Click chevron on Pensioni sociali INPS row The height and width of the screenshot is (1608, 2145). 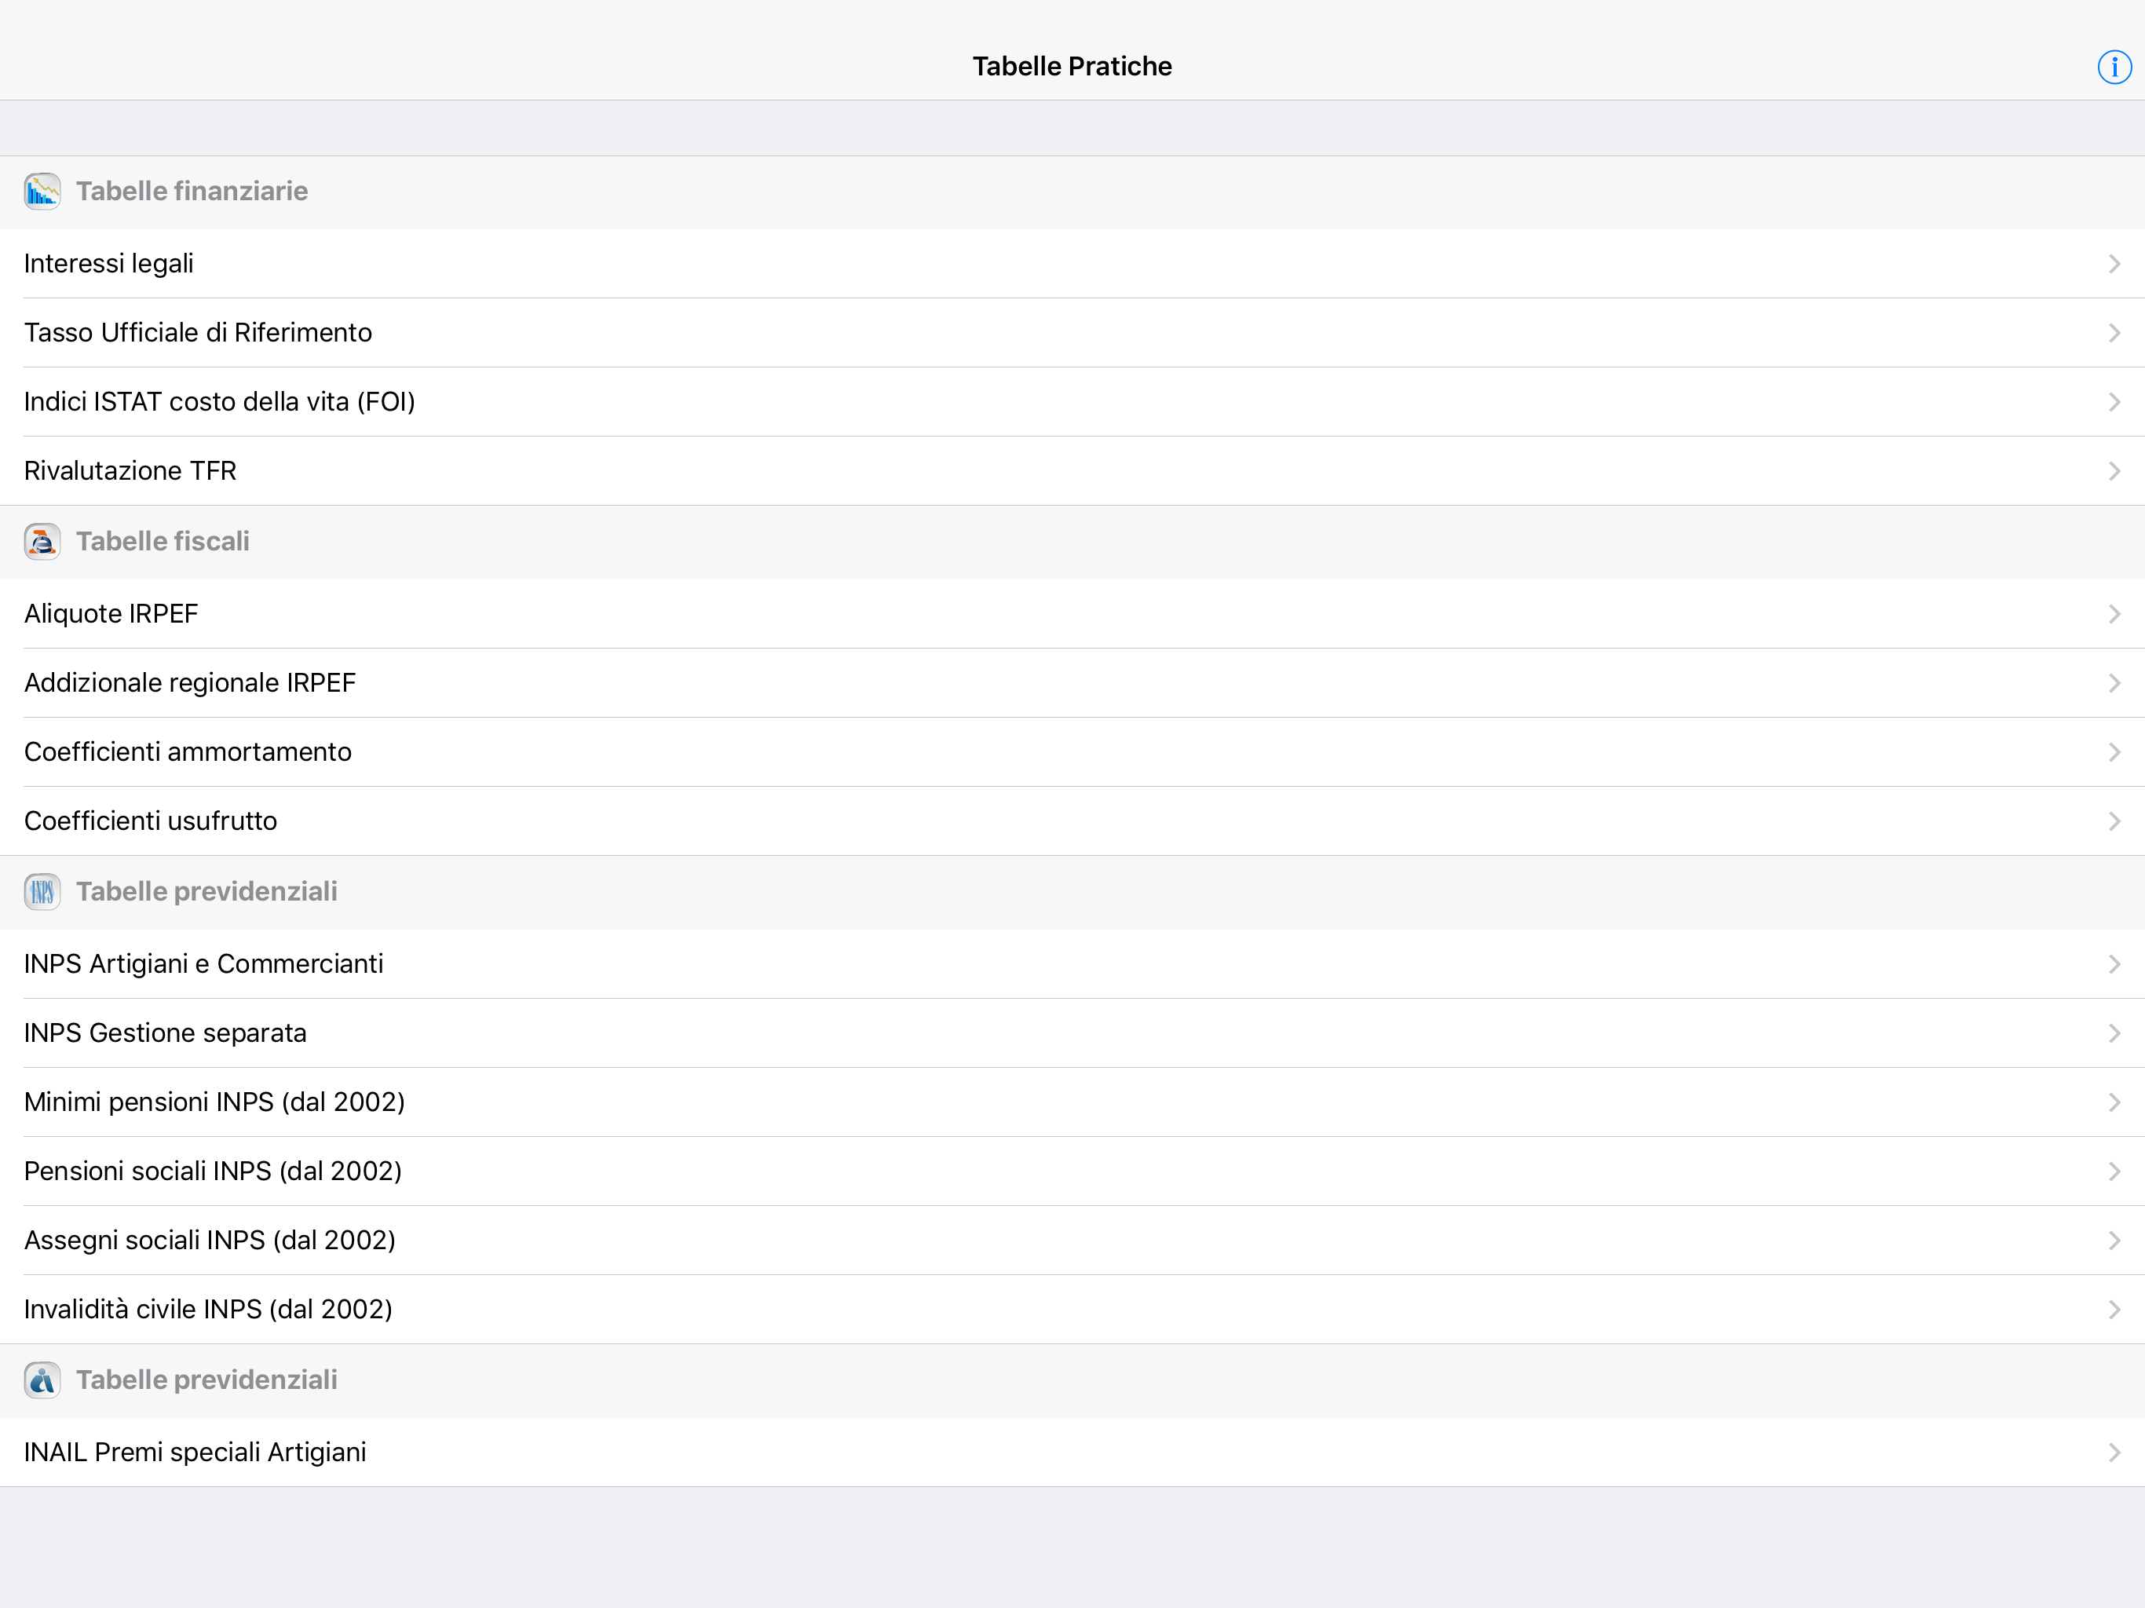[x=2114, y=1171]
